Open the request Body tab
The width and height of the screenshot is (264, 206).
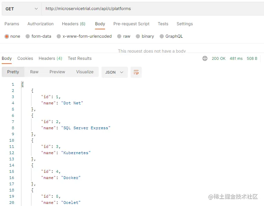point(100,24)
